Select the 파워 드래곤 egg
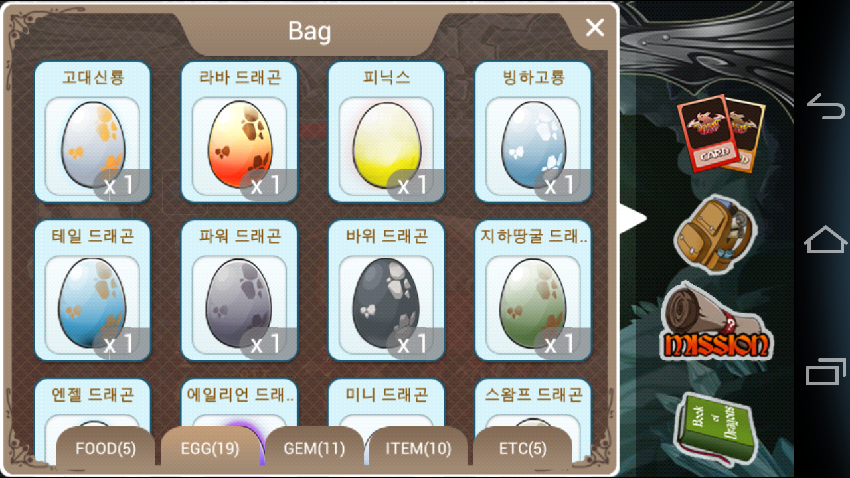 pos(240,290)
